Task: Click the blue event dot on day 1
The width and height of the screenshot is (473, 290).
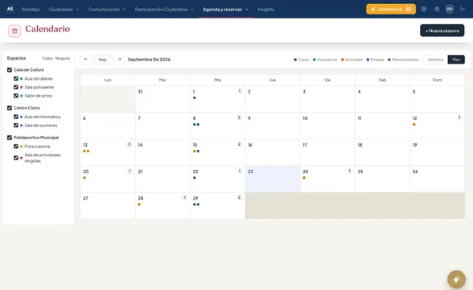Action: point(195,98)
